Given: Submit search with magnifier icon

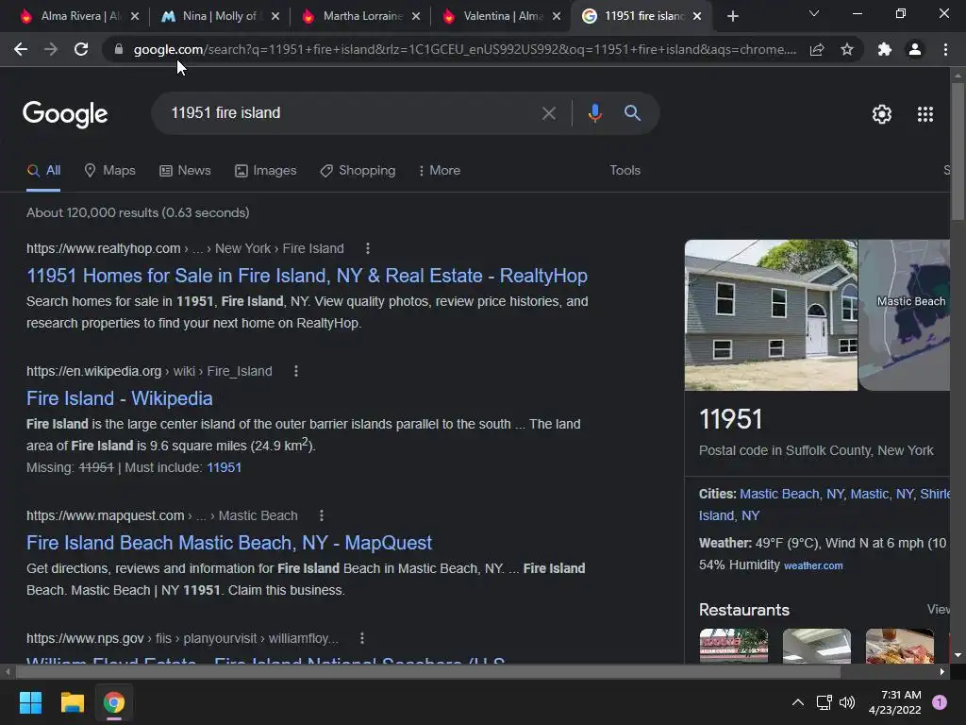Looking at the screenshot, I should [632, 113].
